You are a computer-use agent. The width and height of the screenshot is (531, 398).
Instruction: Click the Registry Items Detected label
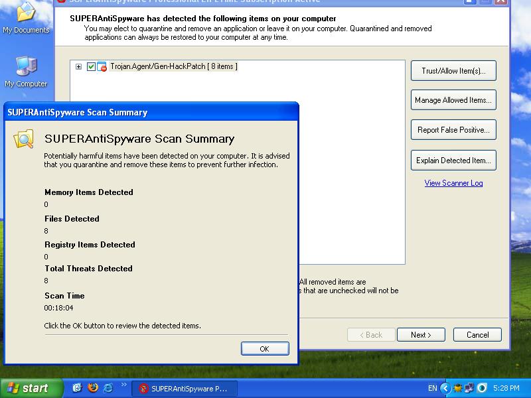coord(90,245)
